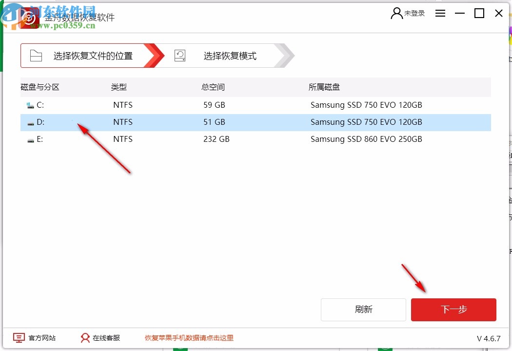
Task: Open the hamburger menu
Action: [440, 13]
